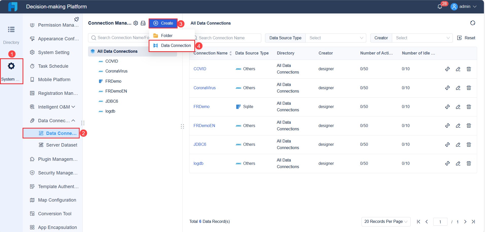
Task: Click the server icon beside Connection Management
Action: [143, 23]
